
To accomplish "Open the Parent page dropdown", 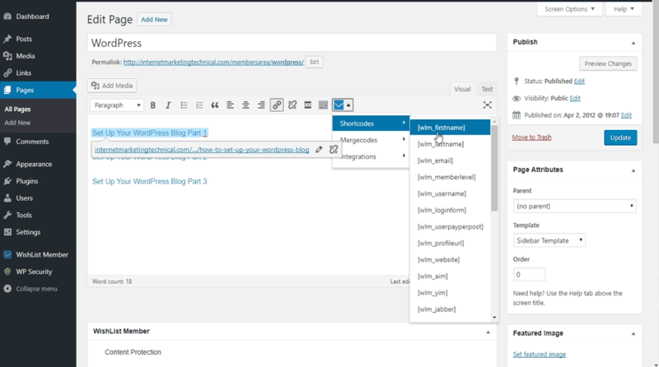I will click(574, 206).
